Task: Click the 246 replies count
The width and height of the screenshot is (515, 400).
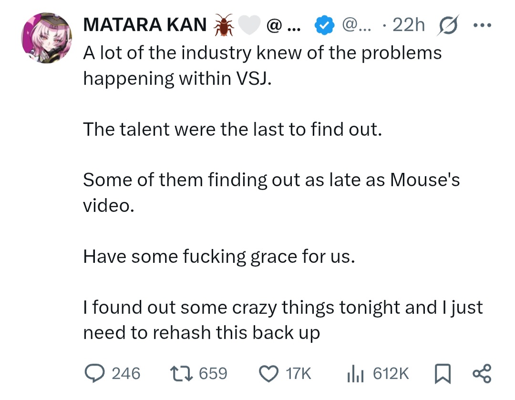Action: click(x=126, y=373)
